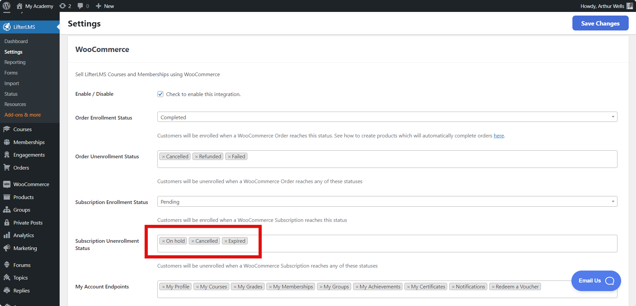Click the Memberships people icon

tap(7, 142)
